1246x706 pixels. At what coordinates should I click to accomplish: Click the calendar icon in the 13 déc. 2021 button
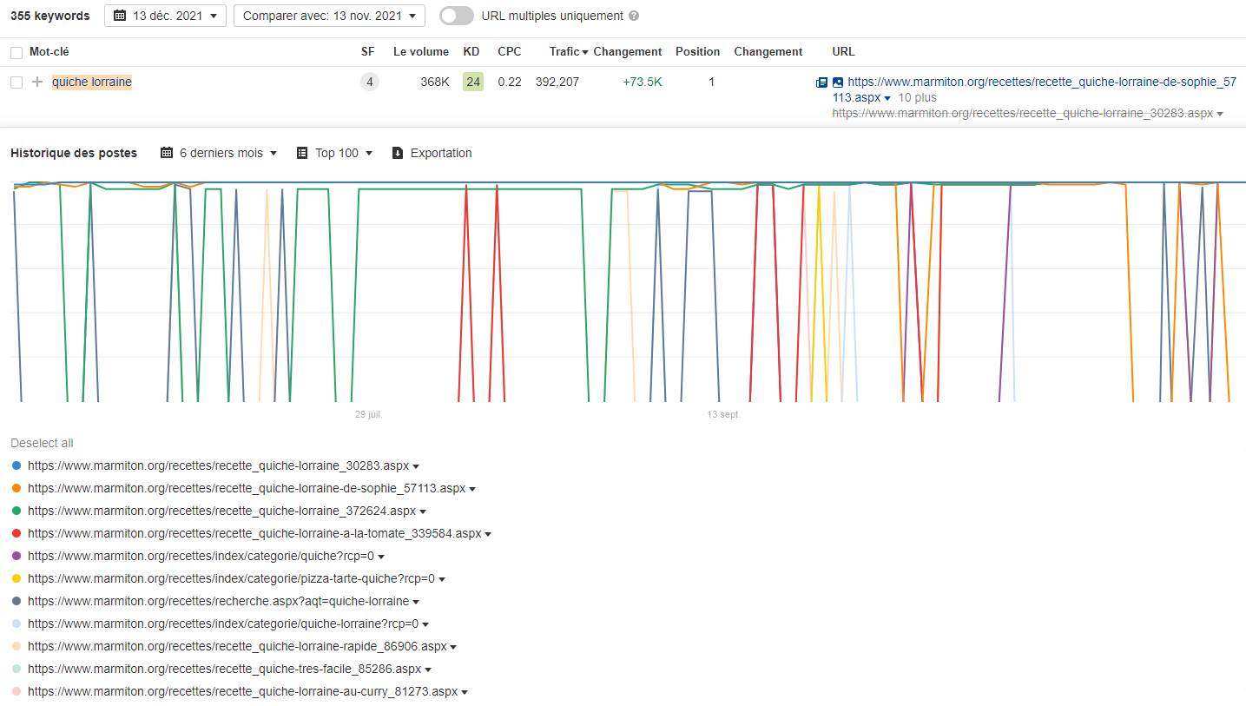[120, 16]
